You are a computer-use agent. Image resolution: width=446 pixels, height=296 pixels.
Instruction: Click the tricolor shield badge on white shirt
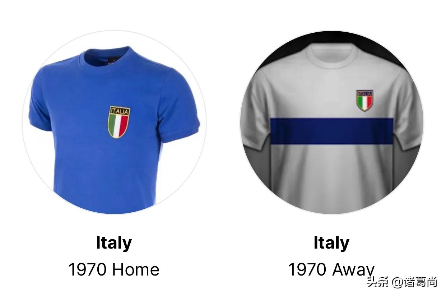click(x=364, y=100)
